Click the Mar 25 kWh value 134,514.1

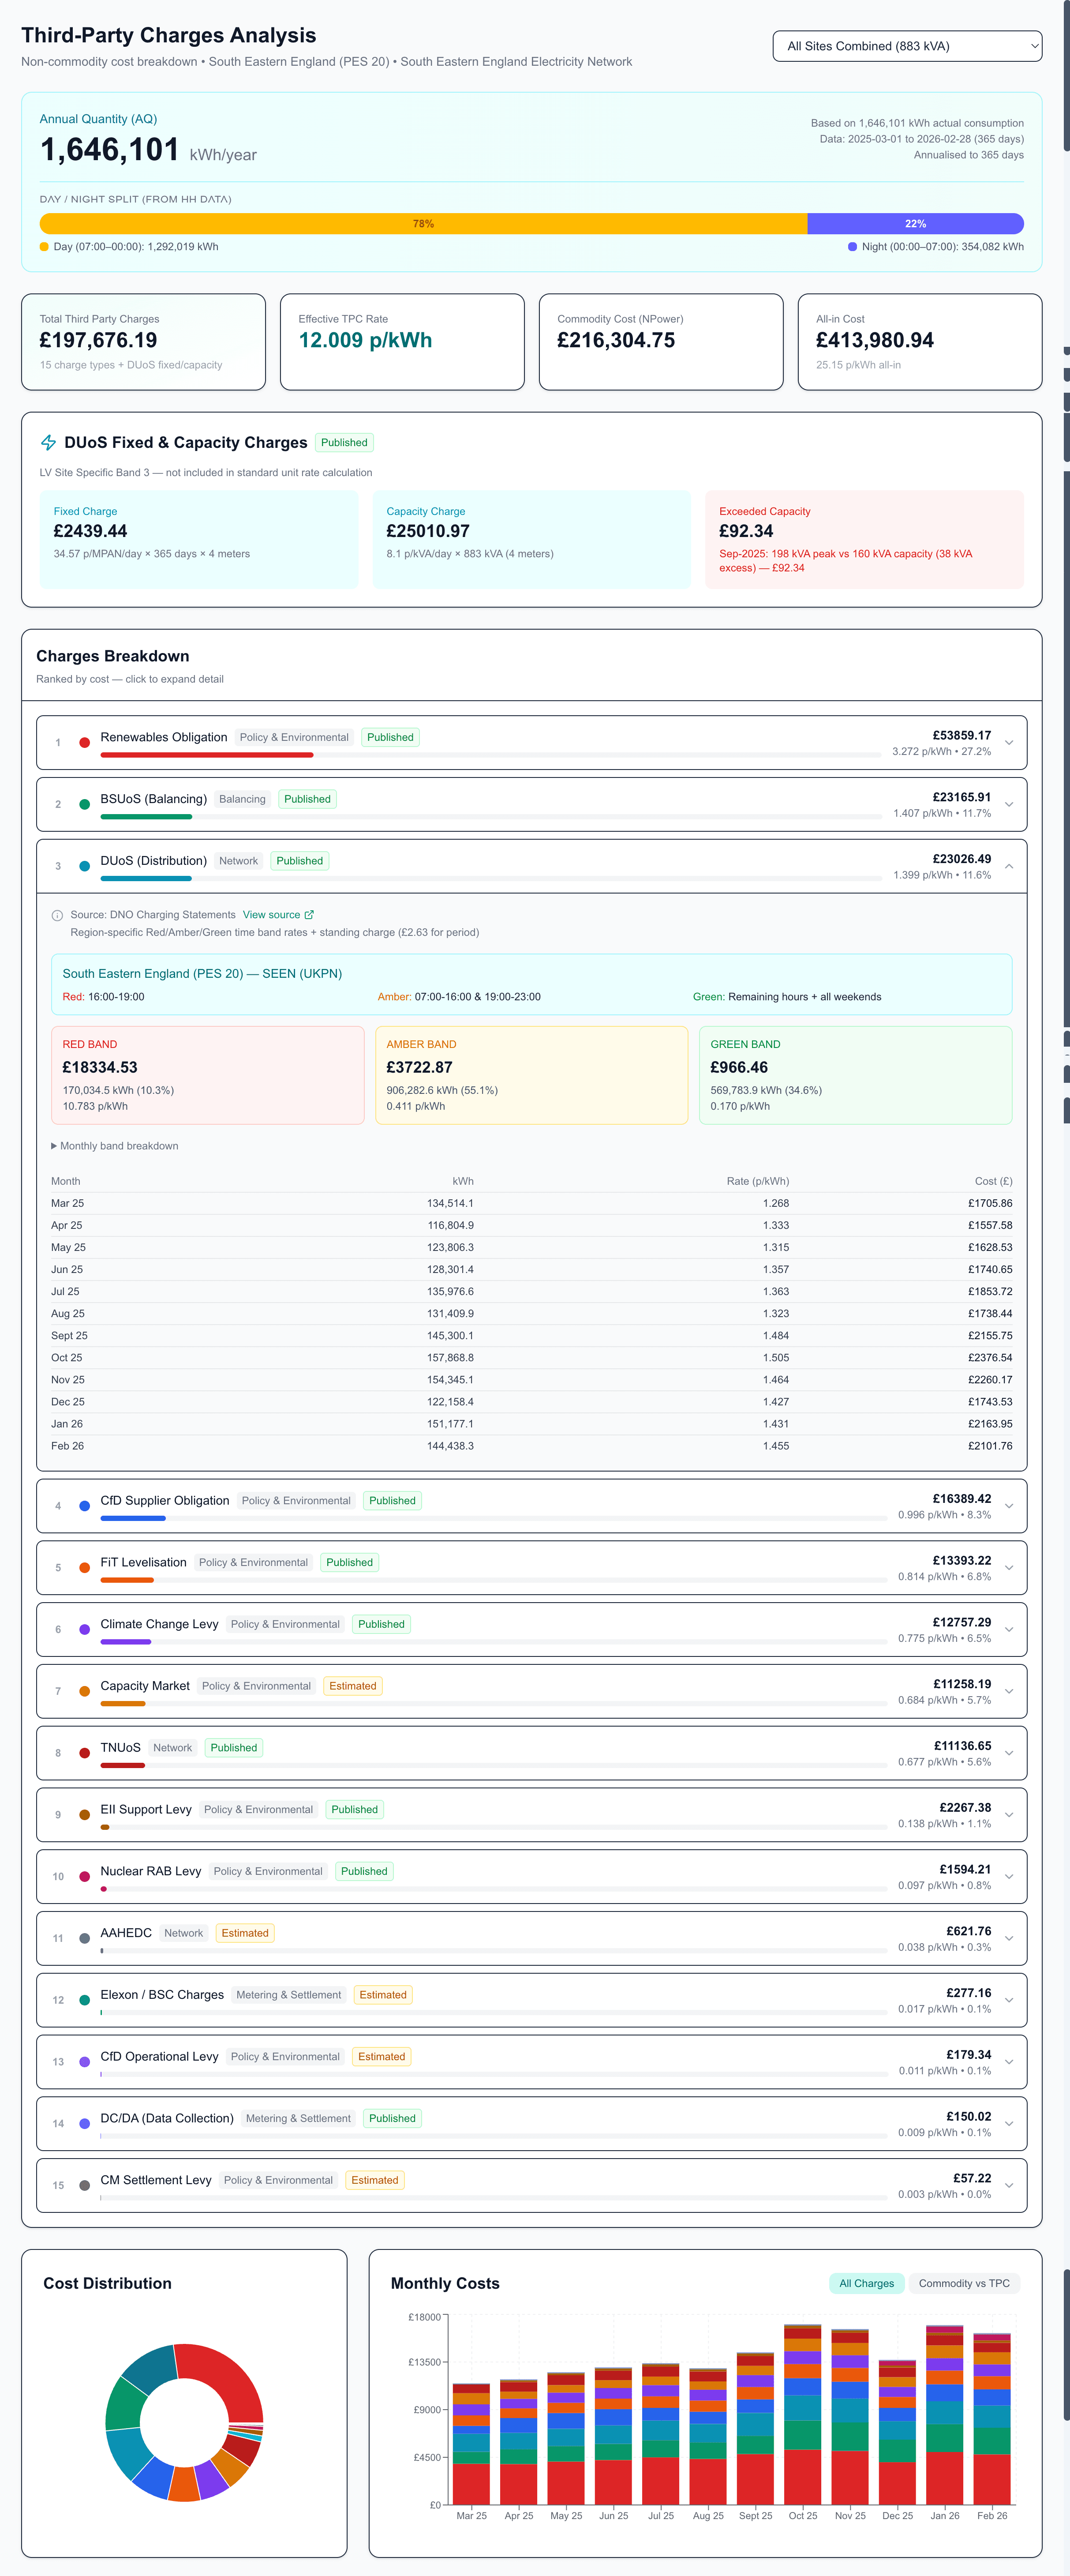(x=450, y=1204)
